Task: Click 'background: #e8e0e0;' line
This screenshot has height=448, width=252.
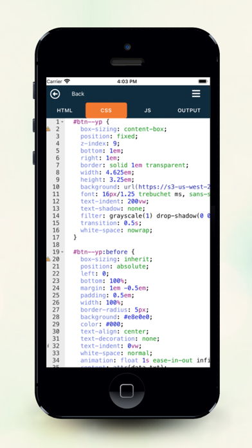Action: (x=116, y=317)
